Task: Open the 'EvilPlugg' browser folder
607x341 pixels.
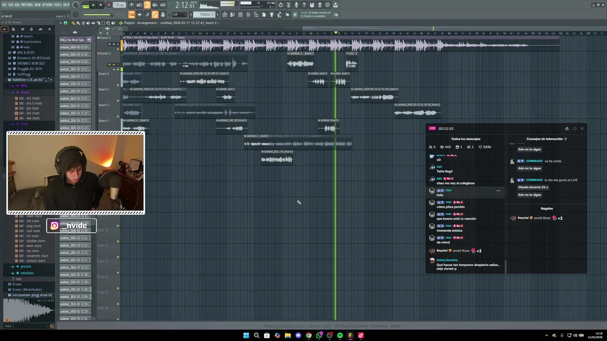Action: (24, 74)
